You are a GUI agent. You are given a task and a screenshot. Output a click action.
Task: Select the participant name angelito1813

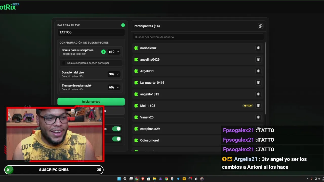click(x=150, y=94)
